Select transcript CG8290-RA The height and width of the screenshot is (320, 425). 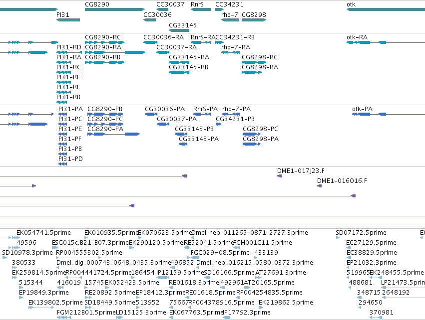pos(115,52)
